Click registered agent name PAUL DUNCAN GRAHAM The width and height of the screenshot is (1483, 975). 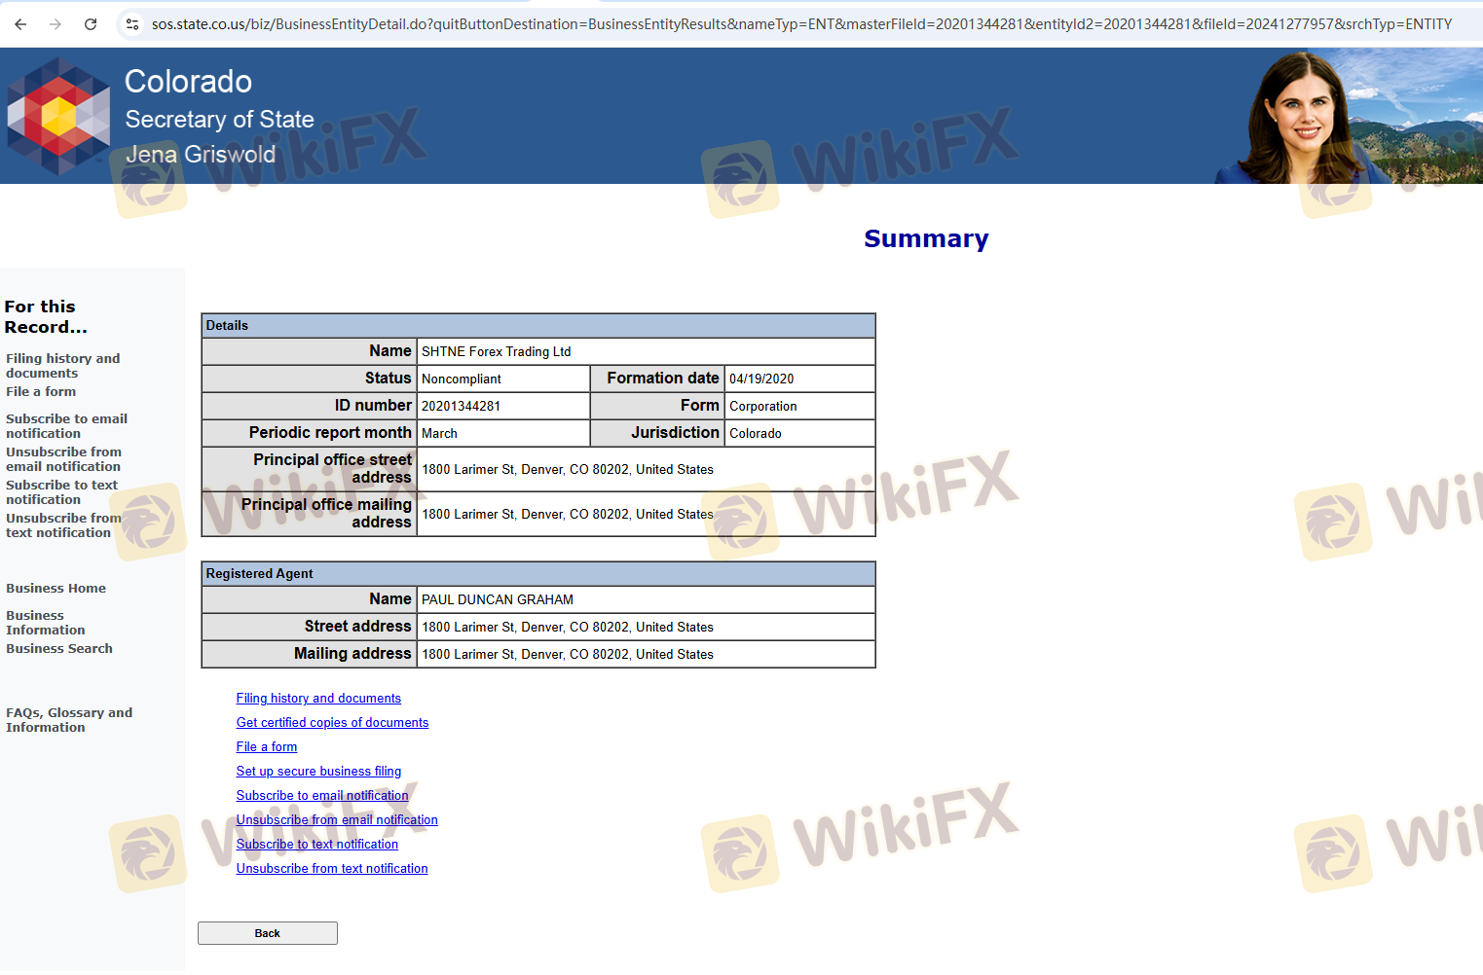[498, 600]
